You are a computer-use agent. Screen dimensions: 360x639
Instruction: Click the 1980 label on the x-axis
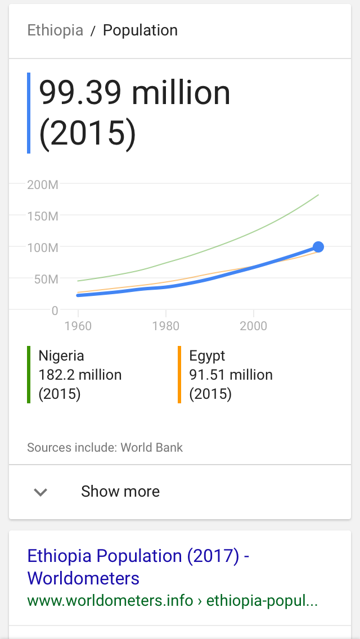click(166, 326)
